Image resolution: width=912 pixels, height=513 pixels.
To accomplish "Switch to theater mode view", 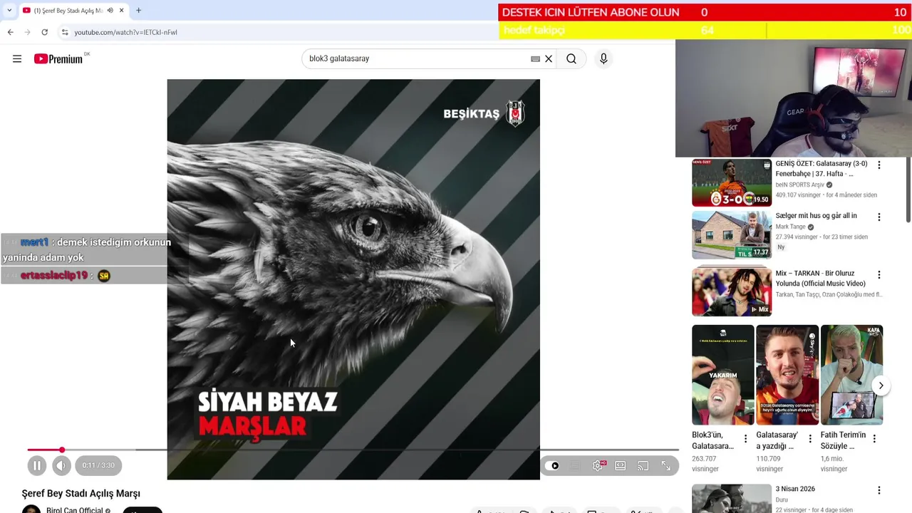I will (x=621, y=466).
